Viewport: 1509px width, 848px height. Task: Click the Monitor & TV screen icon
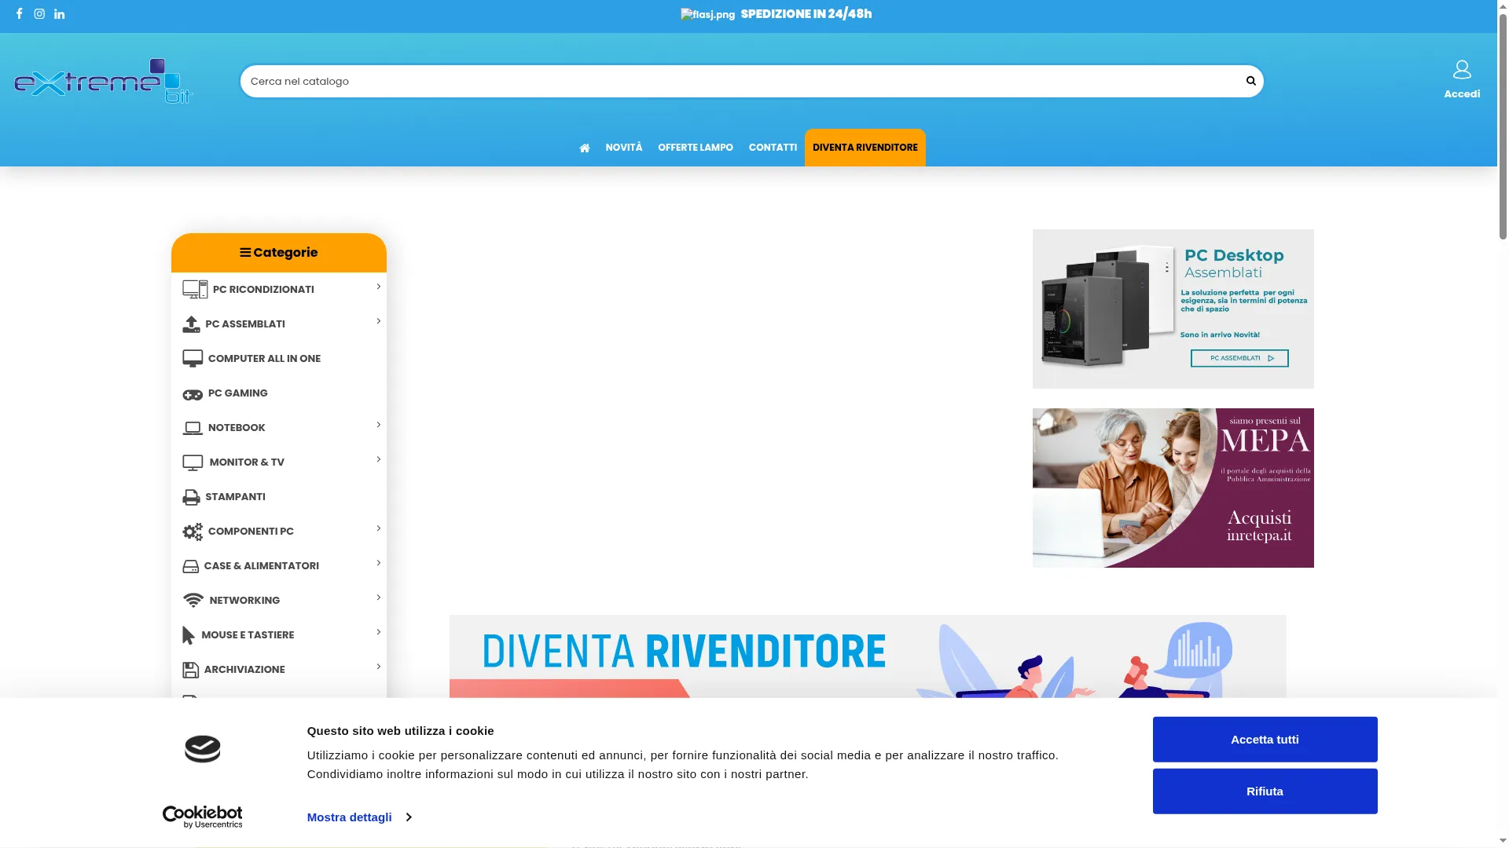(193, 462)
